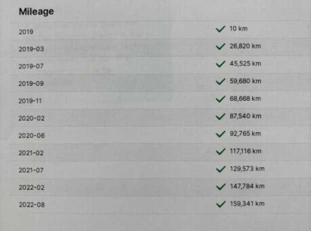Click the Mileage section heading
311x231 pixels.
(36, 12)
